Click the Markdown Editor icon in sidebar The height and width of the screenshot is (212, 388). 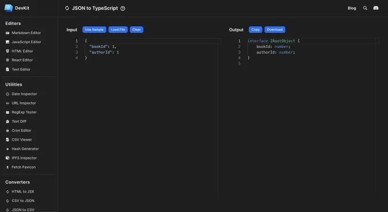coord(7,33)
